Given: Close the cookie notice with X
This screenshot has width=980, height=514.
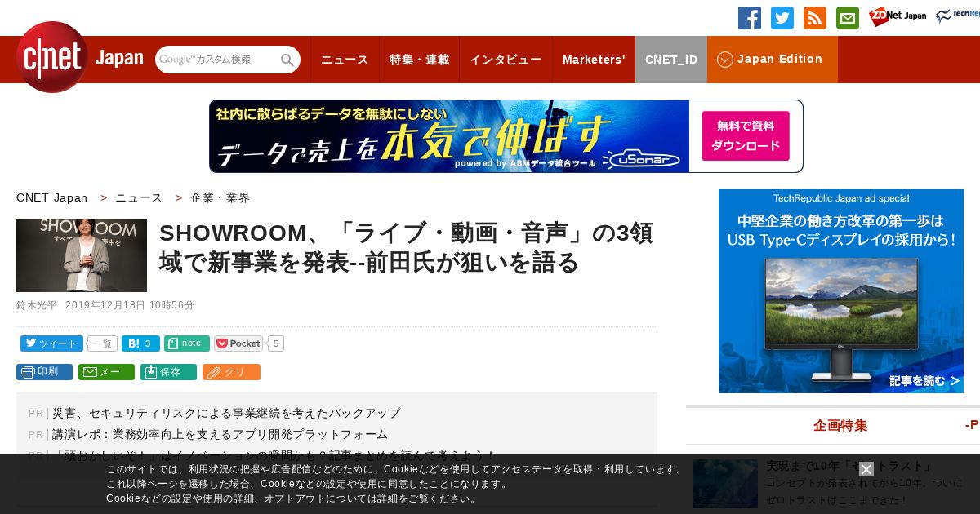Looking at the screenshot, I should click(866, 469).
